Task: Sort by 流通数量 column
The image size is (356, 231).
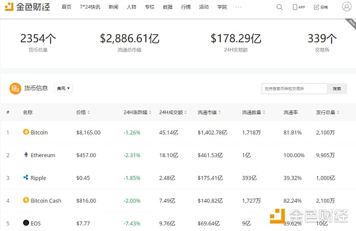Action: pyautogui.click(x=264, y=112)
